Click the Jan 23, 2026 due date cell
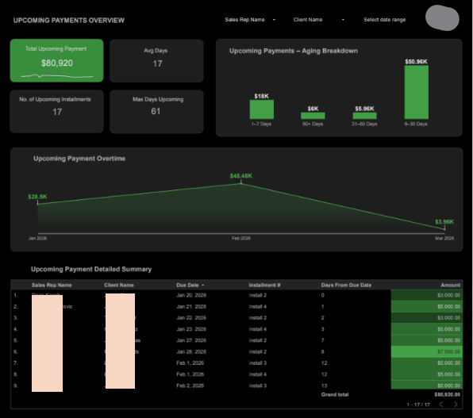 click(191, 329)
